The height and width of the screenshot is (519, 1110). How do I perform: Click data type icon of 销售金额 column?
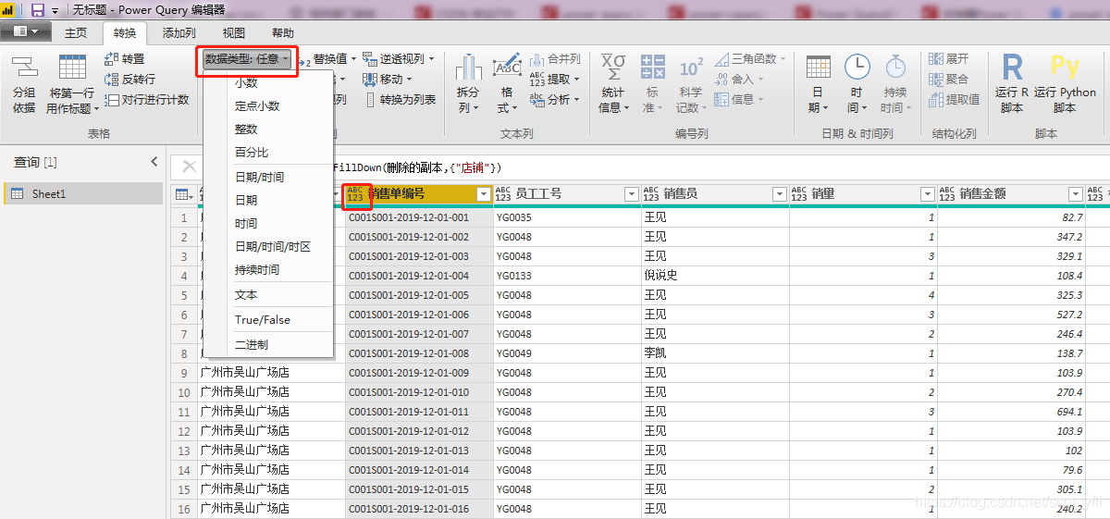pos(947,193)
